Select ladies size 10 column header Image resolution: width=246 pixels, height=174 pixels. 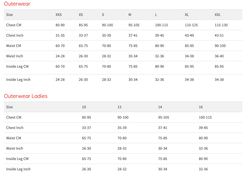click(84, 107)
